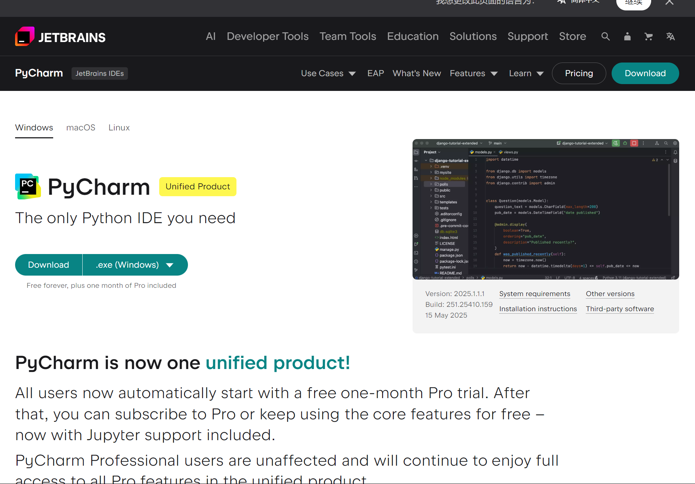This screenshot has width=695, height=484.
Task: Click the teal Download button under PyCharm
Action: 49,265
